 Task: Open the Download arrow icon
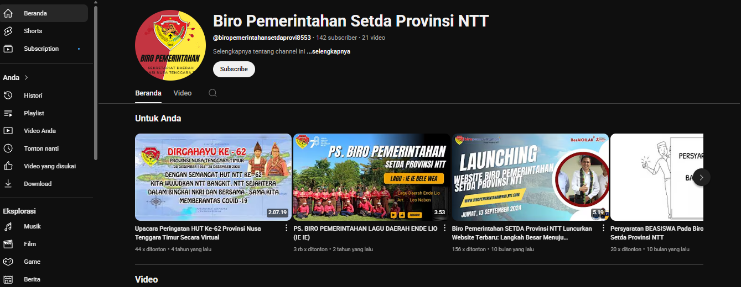[x=8, y=184]
